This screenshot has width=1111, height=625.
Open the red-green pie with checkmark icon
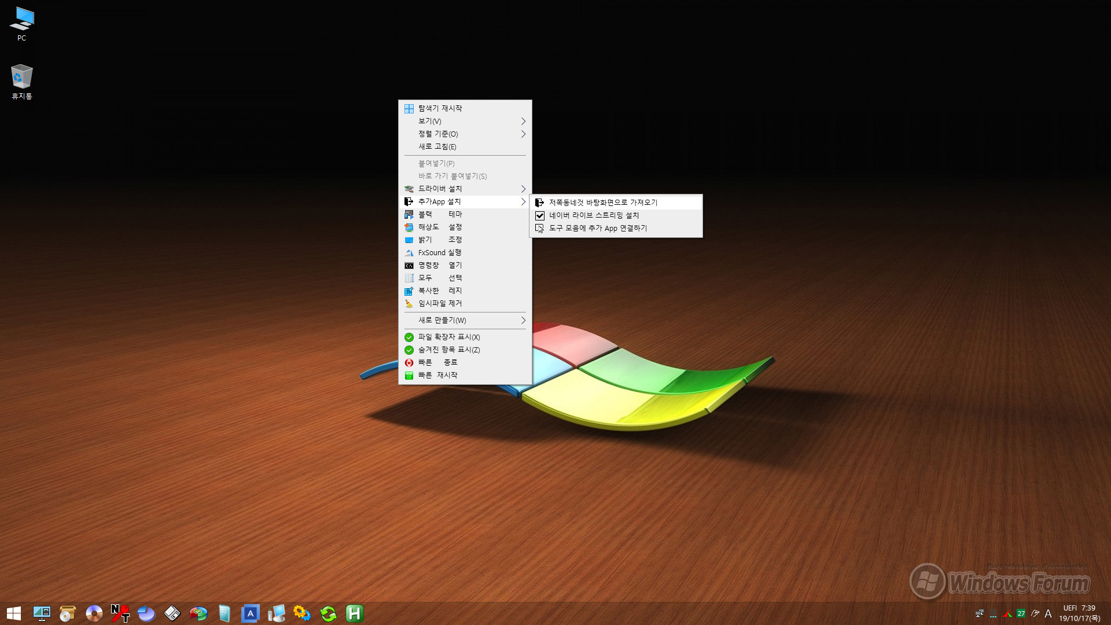pyautogui.click(x=198, y=613)
